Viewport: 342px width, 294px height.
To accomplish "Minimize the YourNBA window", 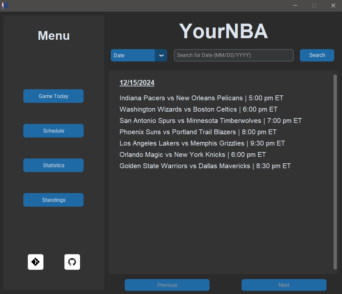I will (x=295, y=6).
